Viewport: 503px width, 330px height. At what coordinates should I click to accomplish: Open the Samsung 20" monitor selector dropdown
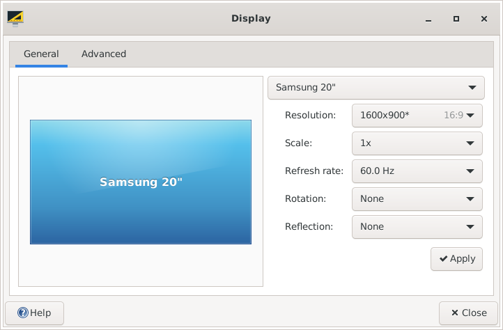point(376,88)
